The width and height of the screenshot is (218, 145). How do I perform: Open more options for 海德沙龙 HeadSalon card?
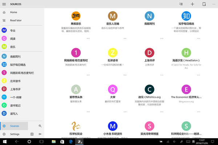(198, 75)
